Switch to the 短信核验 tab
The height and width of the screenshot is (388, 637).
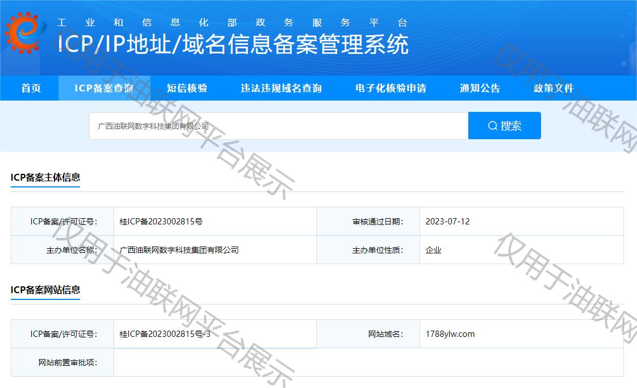(187, 88)
